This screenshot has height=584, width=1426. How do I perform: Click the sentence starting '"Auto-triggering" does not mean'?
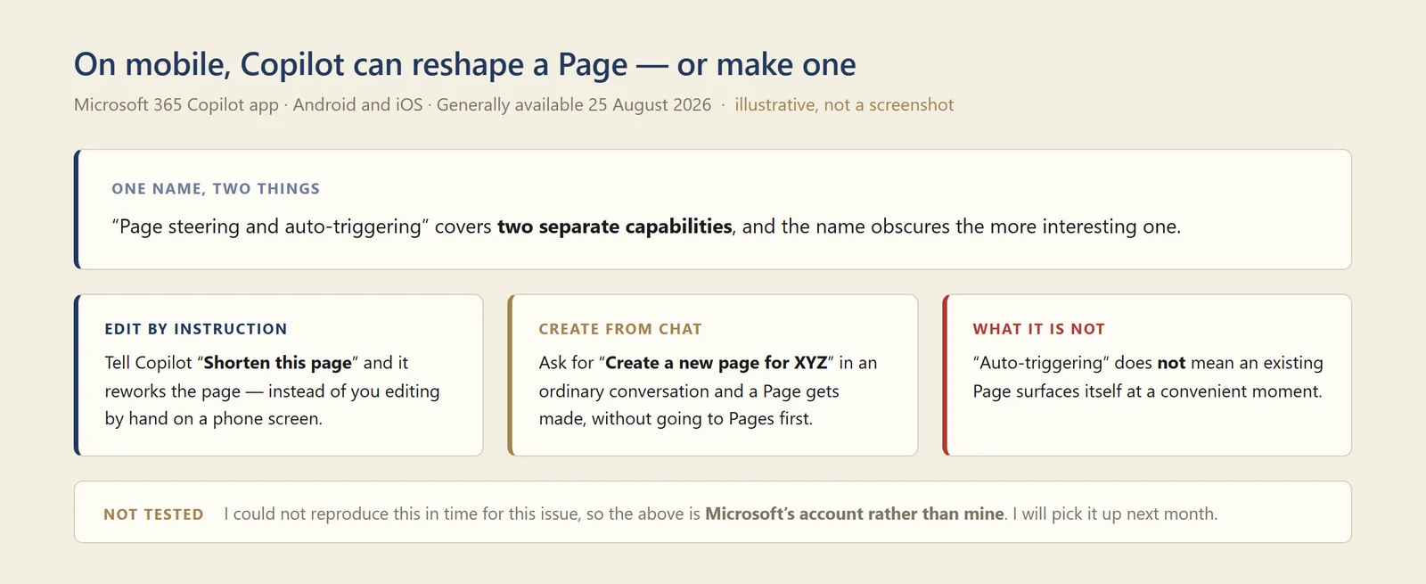pos(1148,377)
